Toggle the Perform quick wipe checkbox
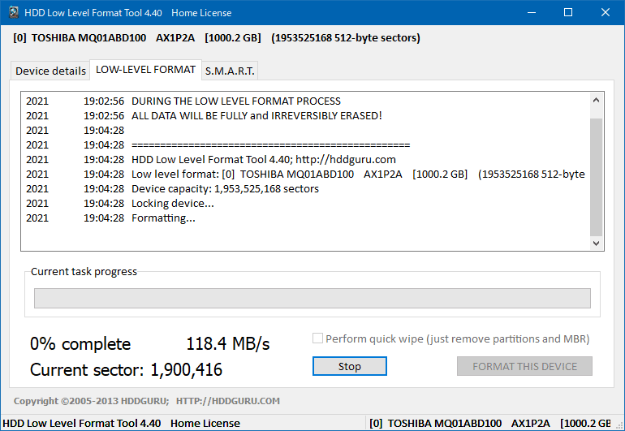625x431 pixels. tap(317, 338)
